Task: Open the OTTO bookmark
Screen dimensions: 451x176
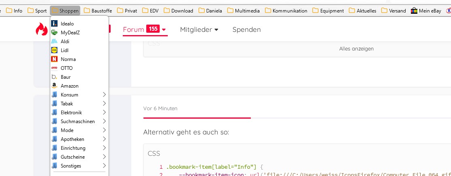Action: (66, 68)
